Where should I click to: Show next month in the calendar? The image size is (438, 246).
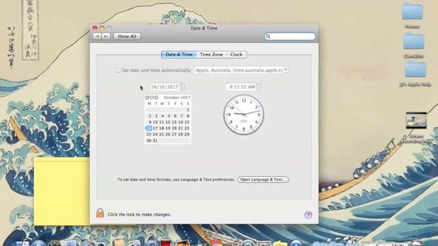[x=156, y=97]
